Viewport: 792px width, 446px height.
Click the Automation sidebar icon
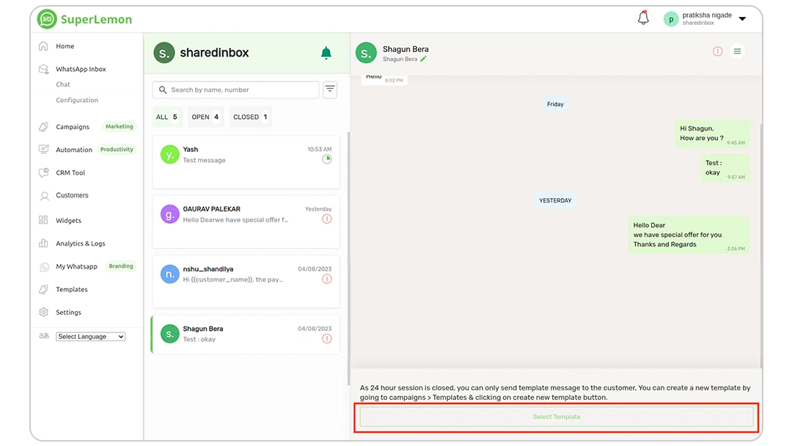coord(43,150)
